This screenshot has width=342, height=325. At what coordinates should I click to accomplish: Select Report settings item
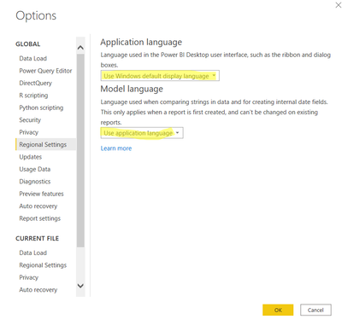coord(40,218)
